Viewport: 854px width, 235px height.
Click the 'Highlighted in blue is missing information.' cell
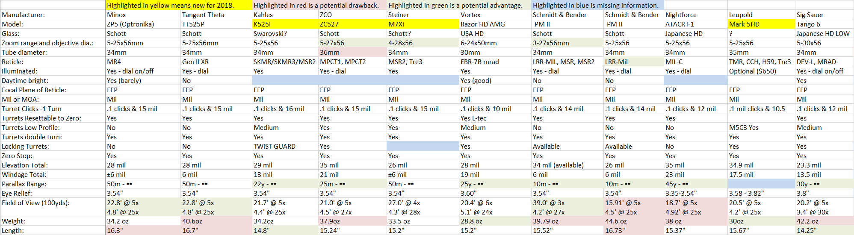click(597, 5)
